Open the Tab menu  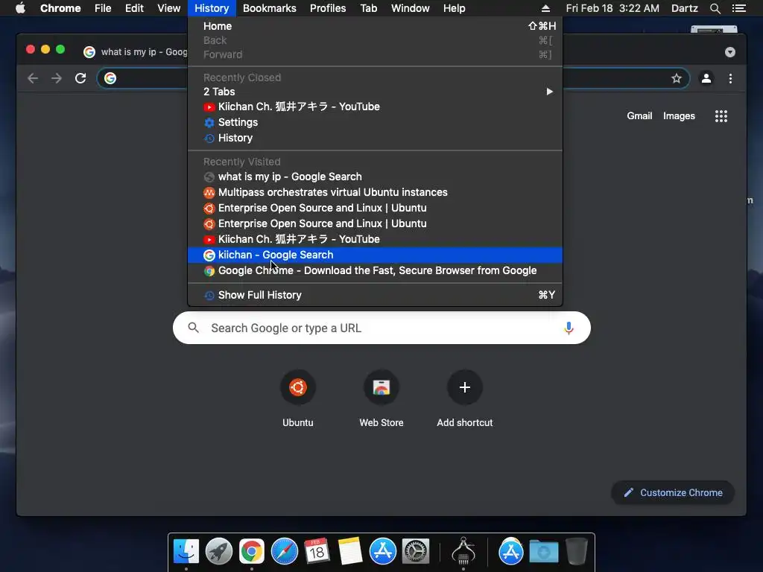369,8
